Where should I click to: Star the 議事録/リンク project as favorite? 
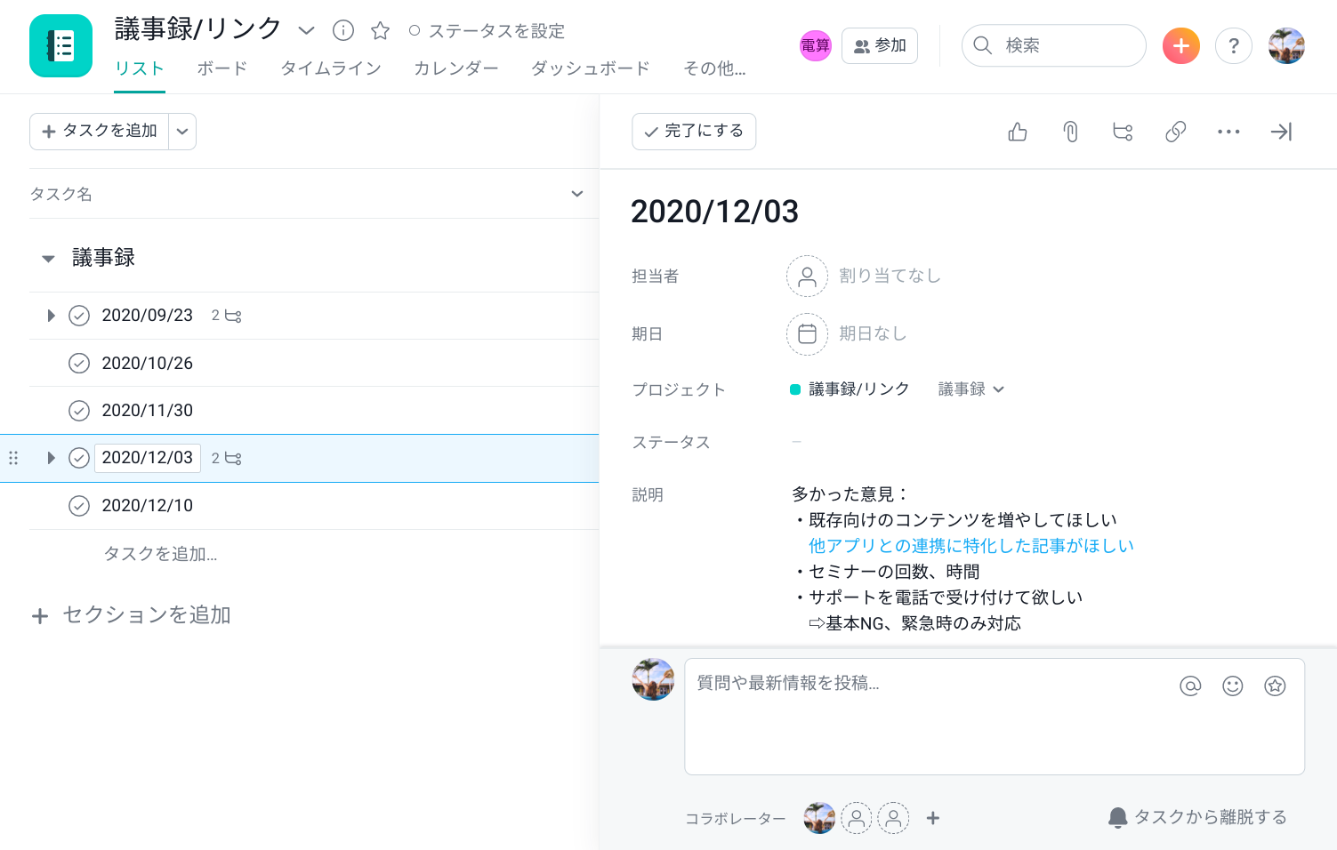tap(380, 31)
